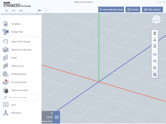Open the File menu
Screen dimensions: 166x124
(x=6, y=11)
